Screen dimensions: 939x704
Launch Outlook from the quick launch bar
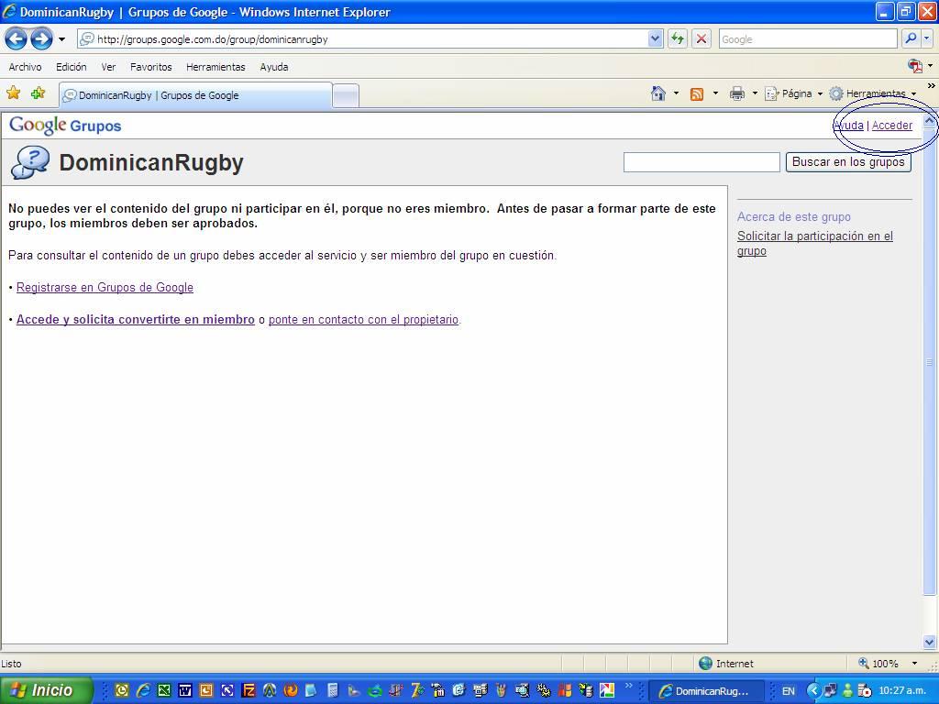click(122, 690)
